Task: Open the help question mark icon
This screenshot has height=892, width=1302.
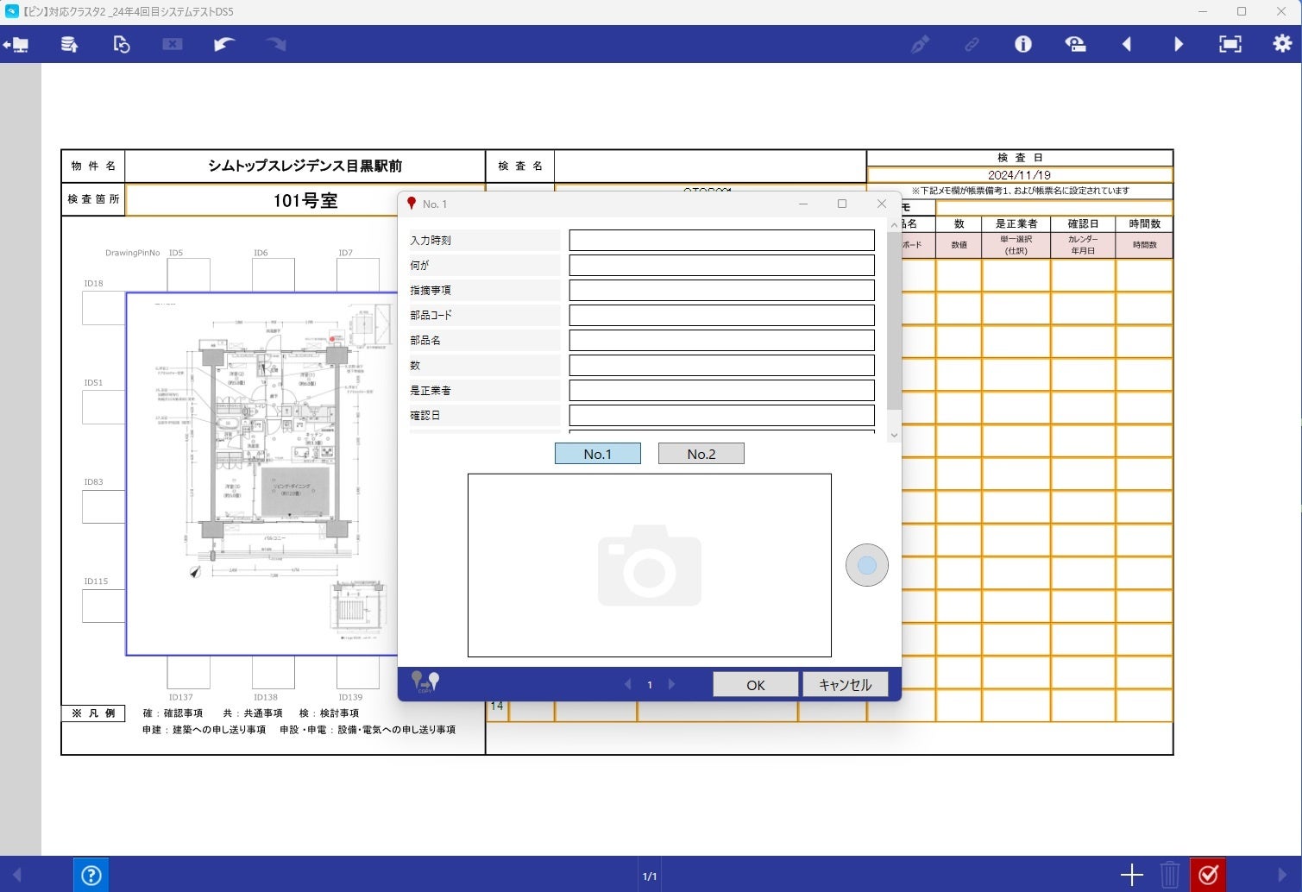Action: click(x=91, y=876)
